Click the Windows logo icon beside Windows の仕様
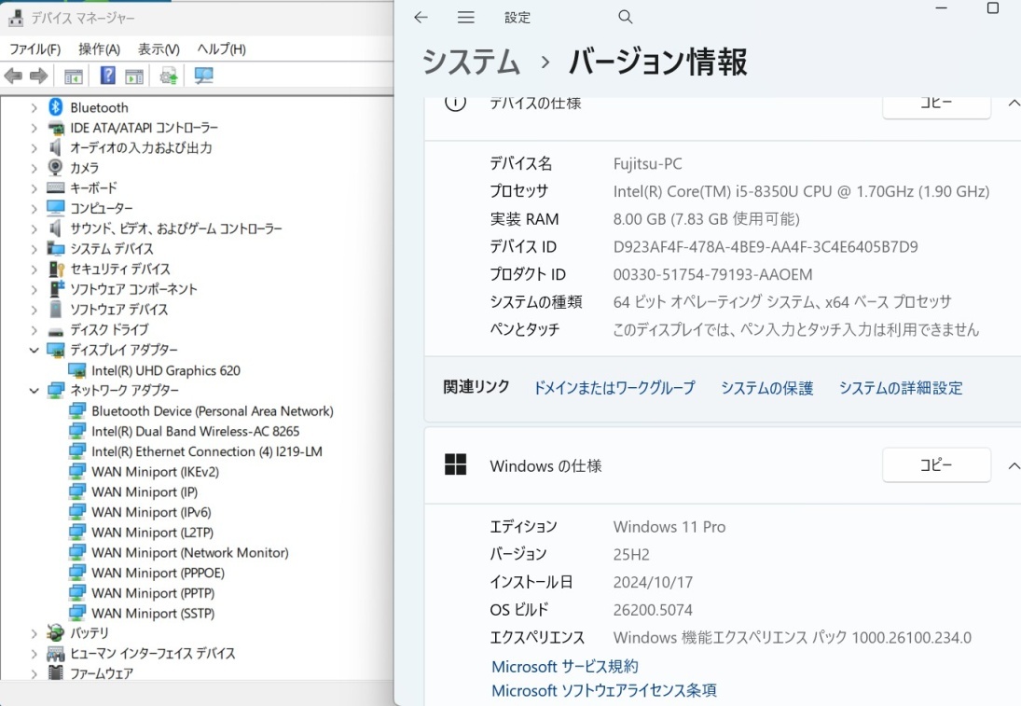This screenshot has height=706, width=1021. [456, 464]
